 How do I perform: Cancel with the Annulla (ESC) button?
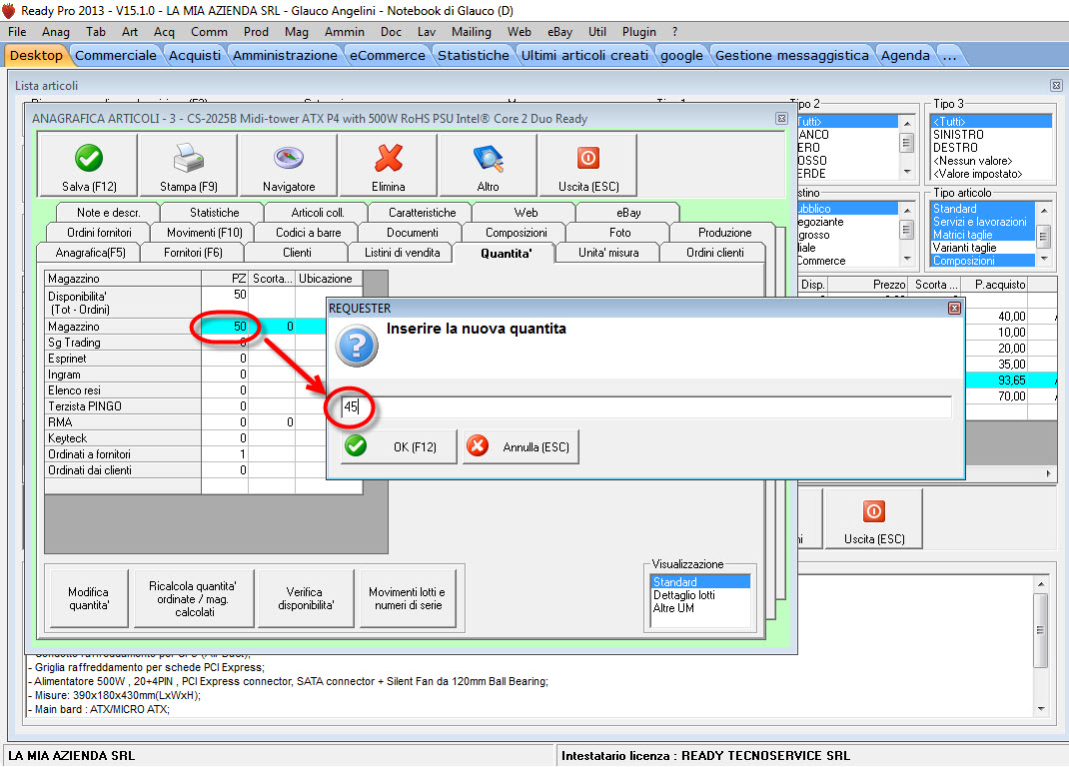click(520, 447)
